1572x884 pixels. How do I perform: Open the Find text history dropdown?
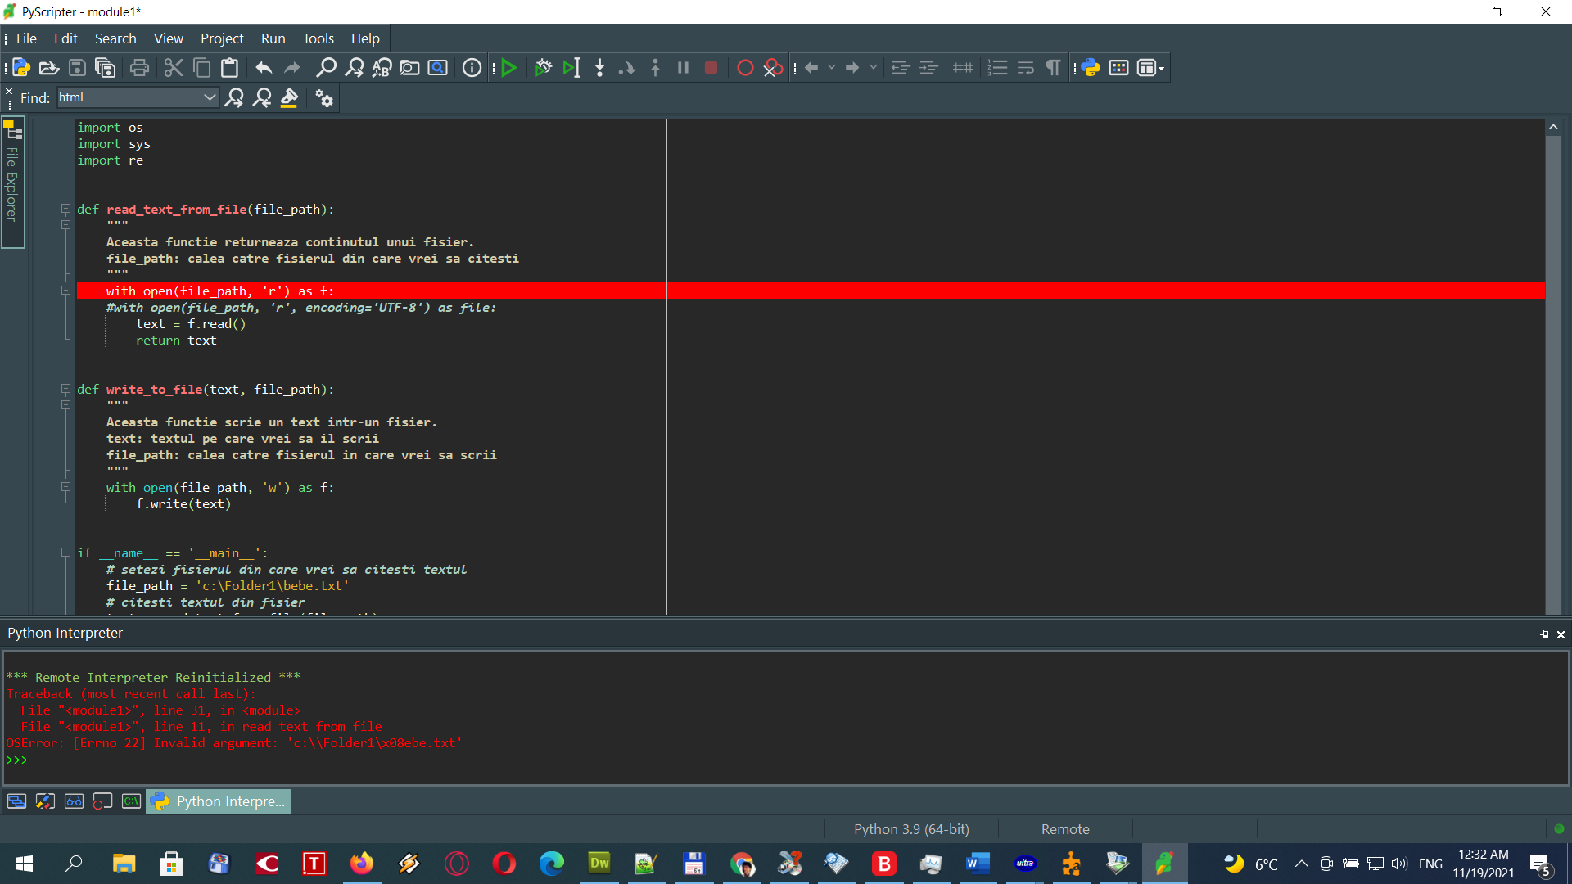click(x=210, y=97)
